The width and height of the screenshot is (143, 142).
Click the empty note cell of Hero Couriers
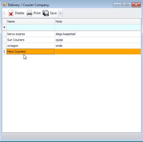[x=98, y=52]
